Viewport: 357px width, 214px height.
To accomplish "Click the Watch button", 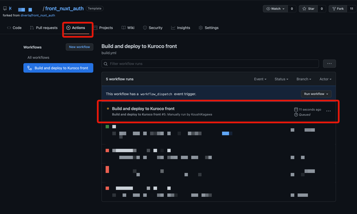I will (275, 9).
